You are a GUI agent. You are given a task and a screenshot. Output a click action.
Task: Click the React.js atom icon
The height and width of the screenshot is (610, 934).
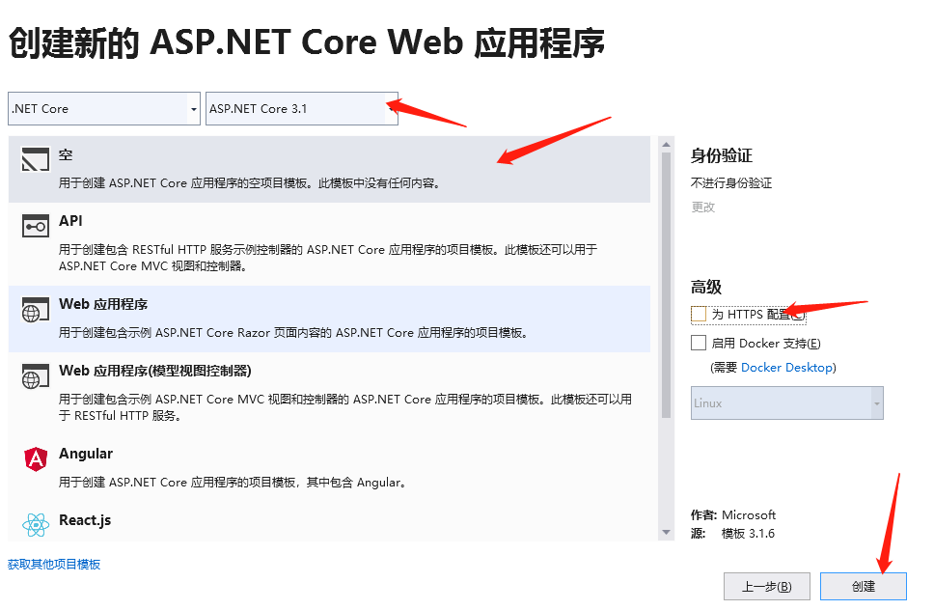tap(37, 522)
